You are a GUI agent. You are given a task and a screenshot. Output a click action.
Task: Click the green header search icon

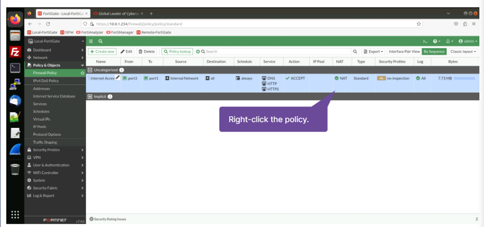100,41
